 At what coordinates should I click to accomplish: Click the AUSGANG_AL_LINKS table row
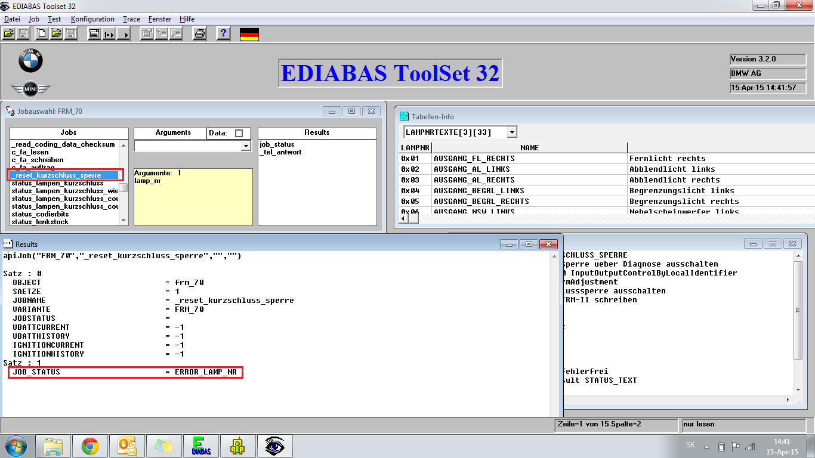[471, 169]
